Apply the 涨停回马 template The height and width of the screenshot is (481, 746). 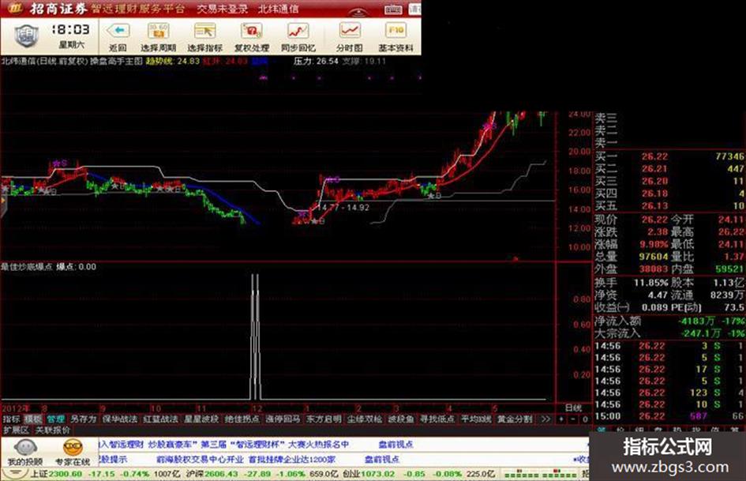pyautogui.click(x=283, y=419)
